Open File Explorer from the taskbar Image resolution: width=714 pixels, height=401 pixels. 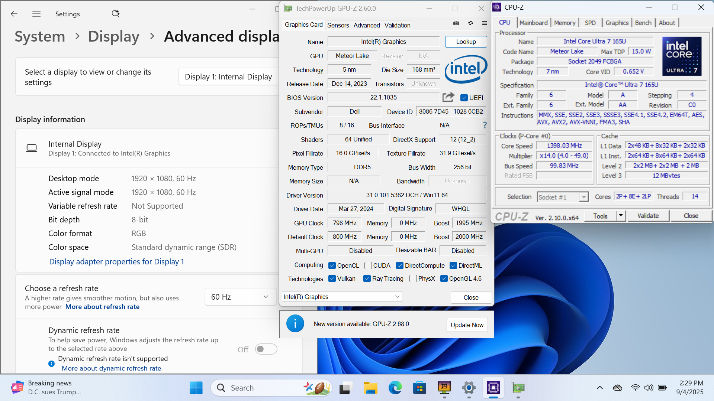pyautogui.click(x=370, y=388)
